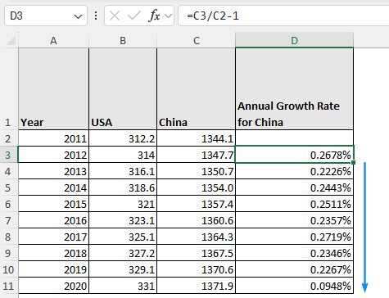Select the Annual Growth Rate for China cell

(294, 89)
